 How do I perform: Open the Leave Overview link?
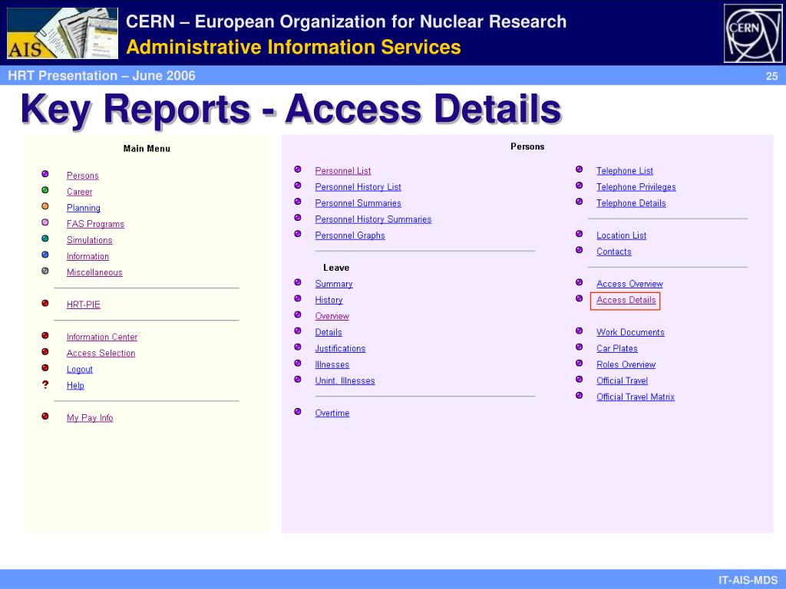coord(332,316)
